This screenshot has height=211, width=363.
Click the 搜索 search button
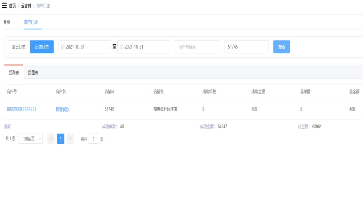tap(282, 47)
